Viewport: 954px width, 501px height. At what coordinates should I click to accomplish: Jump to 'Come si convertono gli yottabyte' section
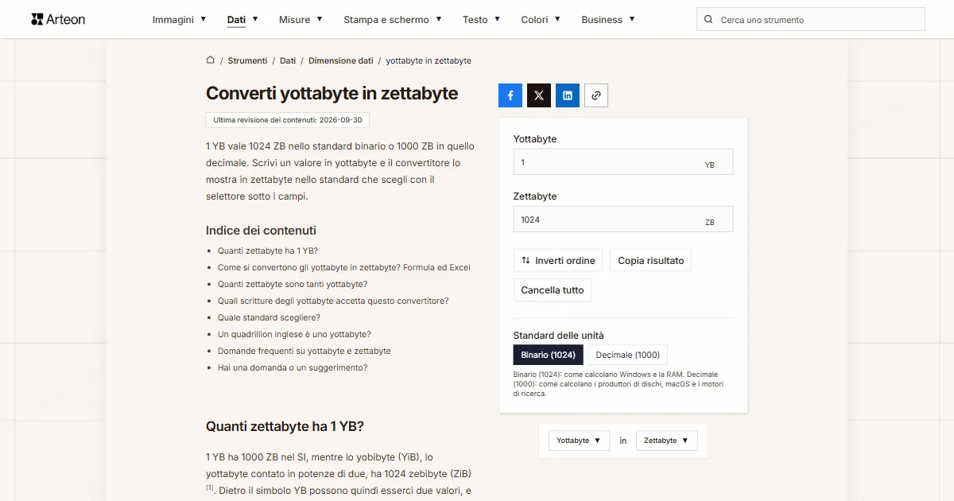[344, 267]
